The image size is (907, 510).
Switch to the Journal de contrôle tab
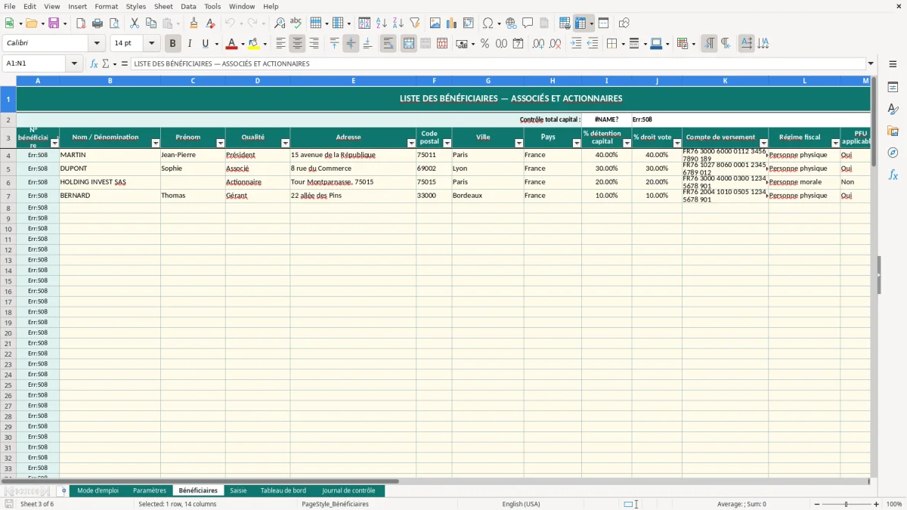(x=348, y=490)
